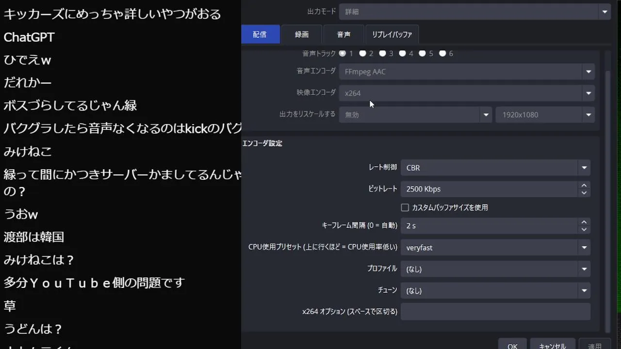
Task: Open the チューン dropdown
Action: coord(495,291)
